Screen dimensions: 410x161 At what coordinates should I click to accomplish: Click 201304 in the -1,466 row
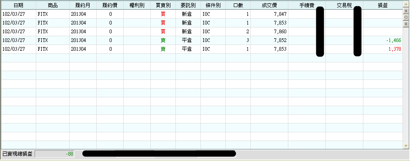pyautogui.click(x=78, y=40)
